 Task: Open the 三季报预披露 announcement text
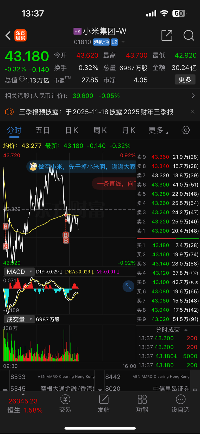96,112
